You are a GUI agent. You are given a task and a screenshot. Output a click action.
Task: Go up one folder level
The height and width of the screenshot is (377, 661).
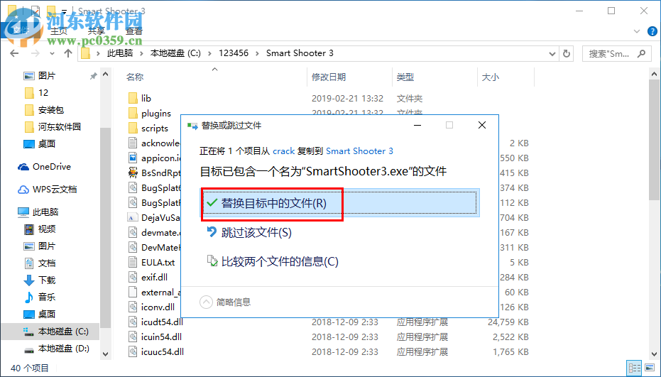[x=68, y=53]
